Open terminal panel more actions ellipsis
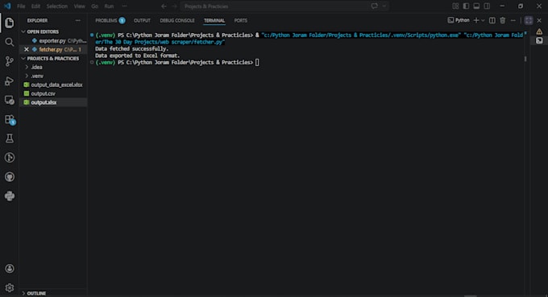 click(x=513, y=21)
